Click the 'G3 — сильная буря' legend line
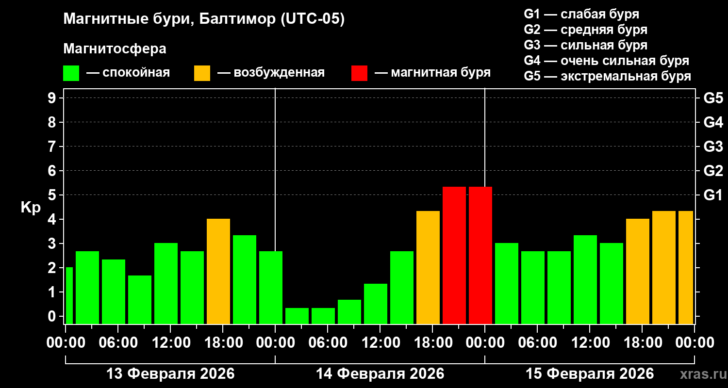Viewport: 728px width, 388px height. (x=585, y=45)
